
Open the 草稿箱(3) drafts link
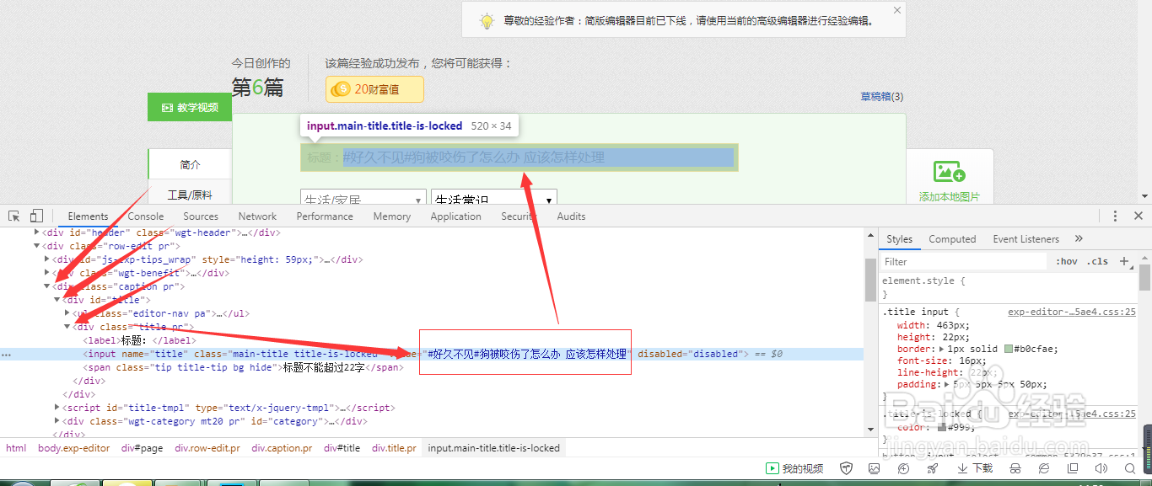[x=881, y=97]
